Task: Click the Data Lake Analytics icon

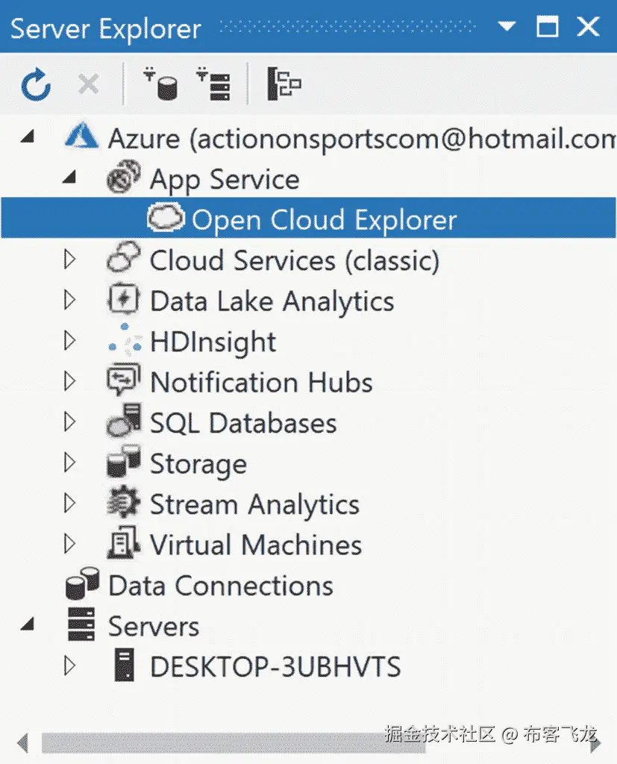Action: (124, 298)
